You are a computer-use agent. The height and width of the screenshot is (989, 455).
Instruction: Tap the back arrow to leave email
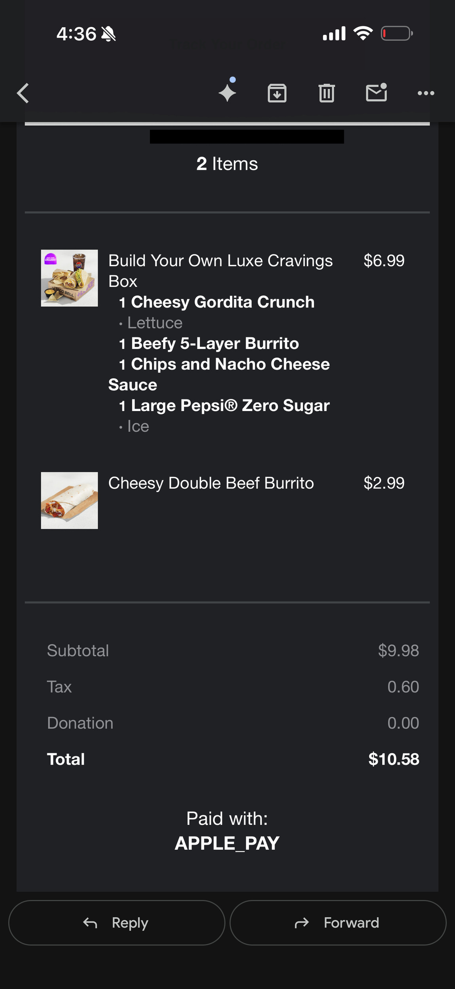(23, 93)
